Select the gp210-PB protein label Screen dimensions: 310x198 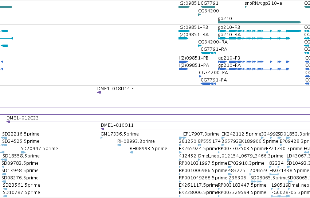click(229, 58)
